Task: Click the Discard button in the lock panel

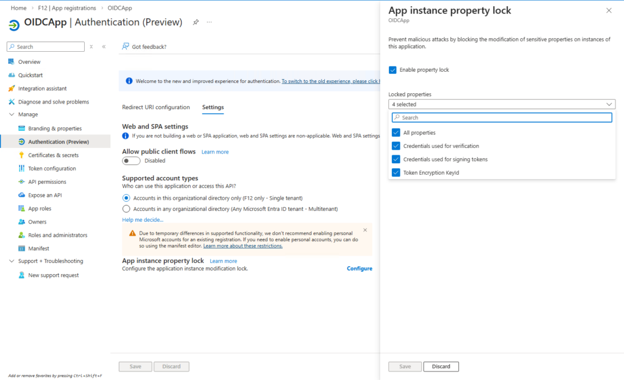Action: tap(441, 367)
